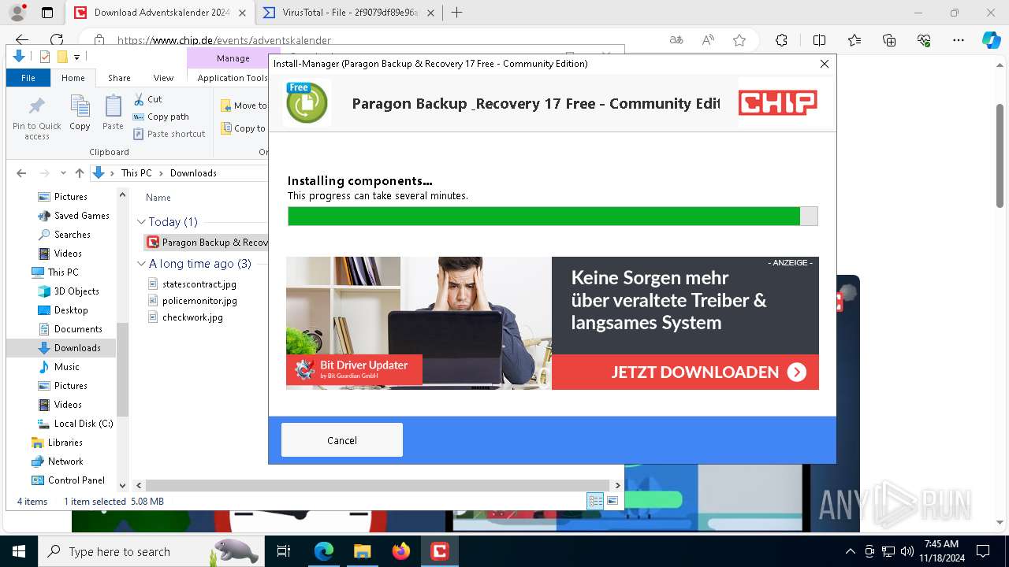Open 3D Objects folder in tree
The width and height of the screenshot is (1009, 567).
69,291
